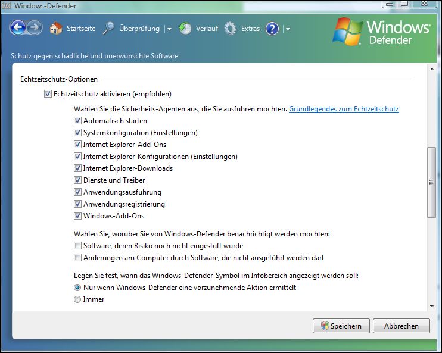Click the Echtzeitschutz-Optionen heading
This screenshot has width=442, height=353.
coord(59,79)
